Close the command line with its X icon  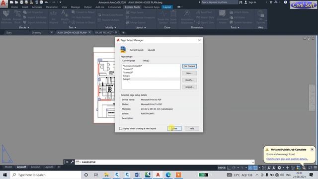(68, 162)
